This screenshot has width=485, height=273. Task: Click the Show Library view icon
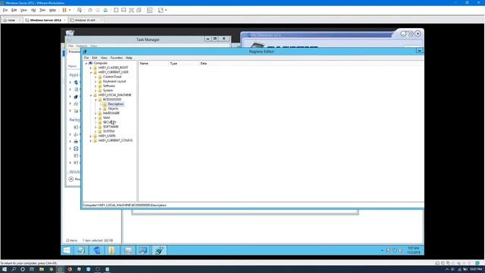coord(116,10)
